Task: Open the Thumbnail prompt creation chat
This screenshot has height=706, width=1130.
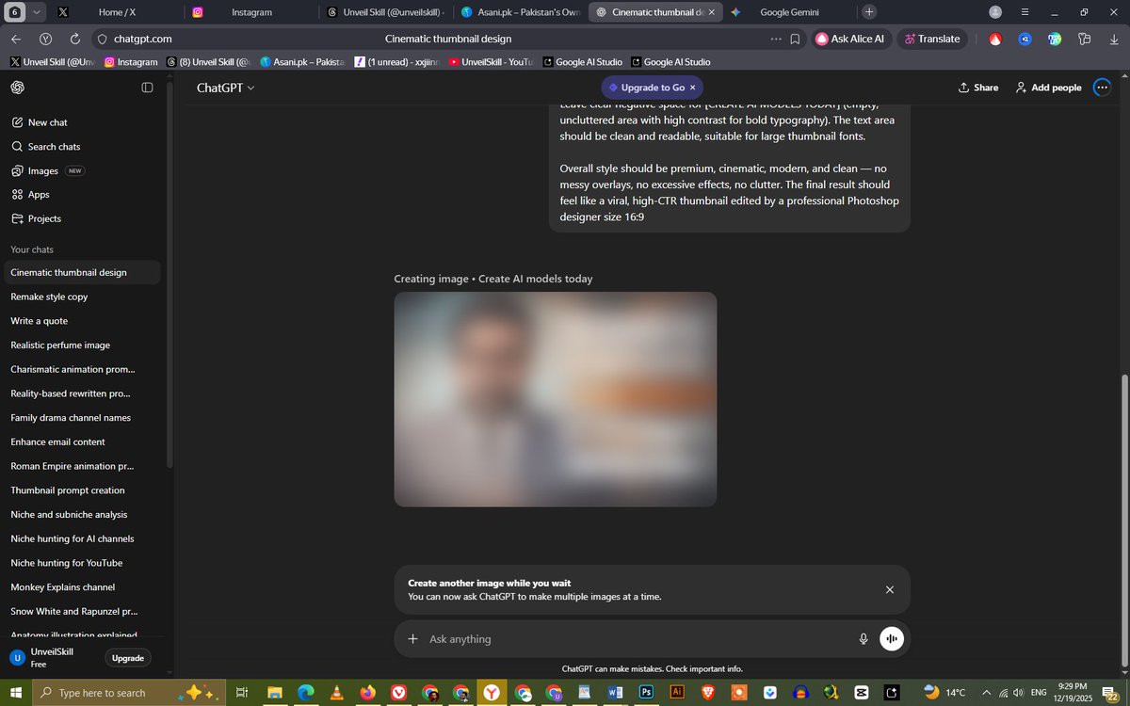Action: pos(83,490)
